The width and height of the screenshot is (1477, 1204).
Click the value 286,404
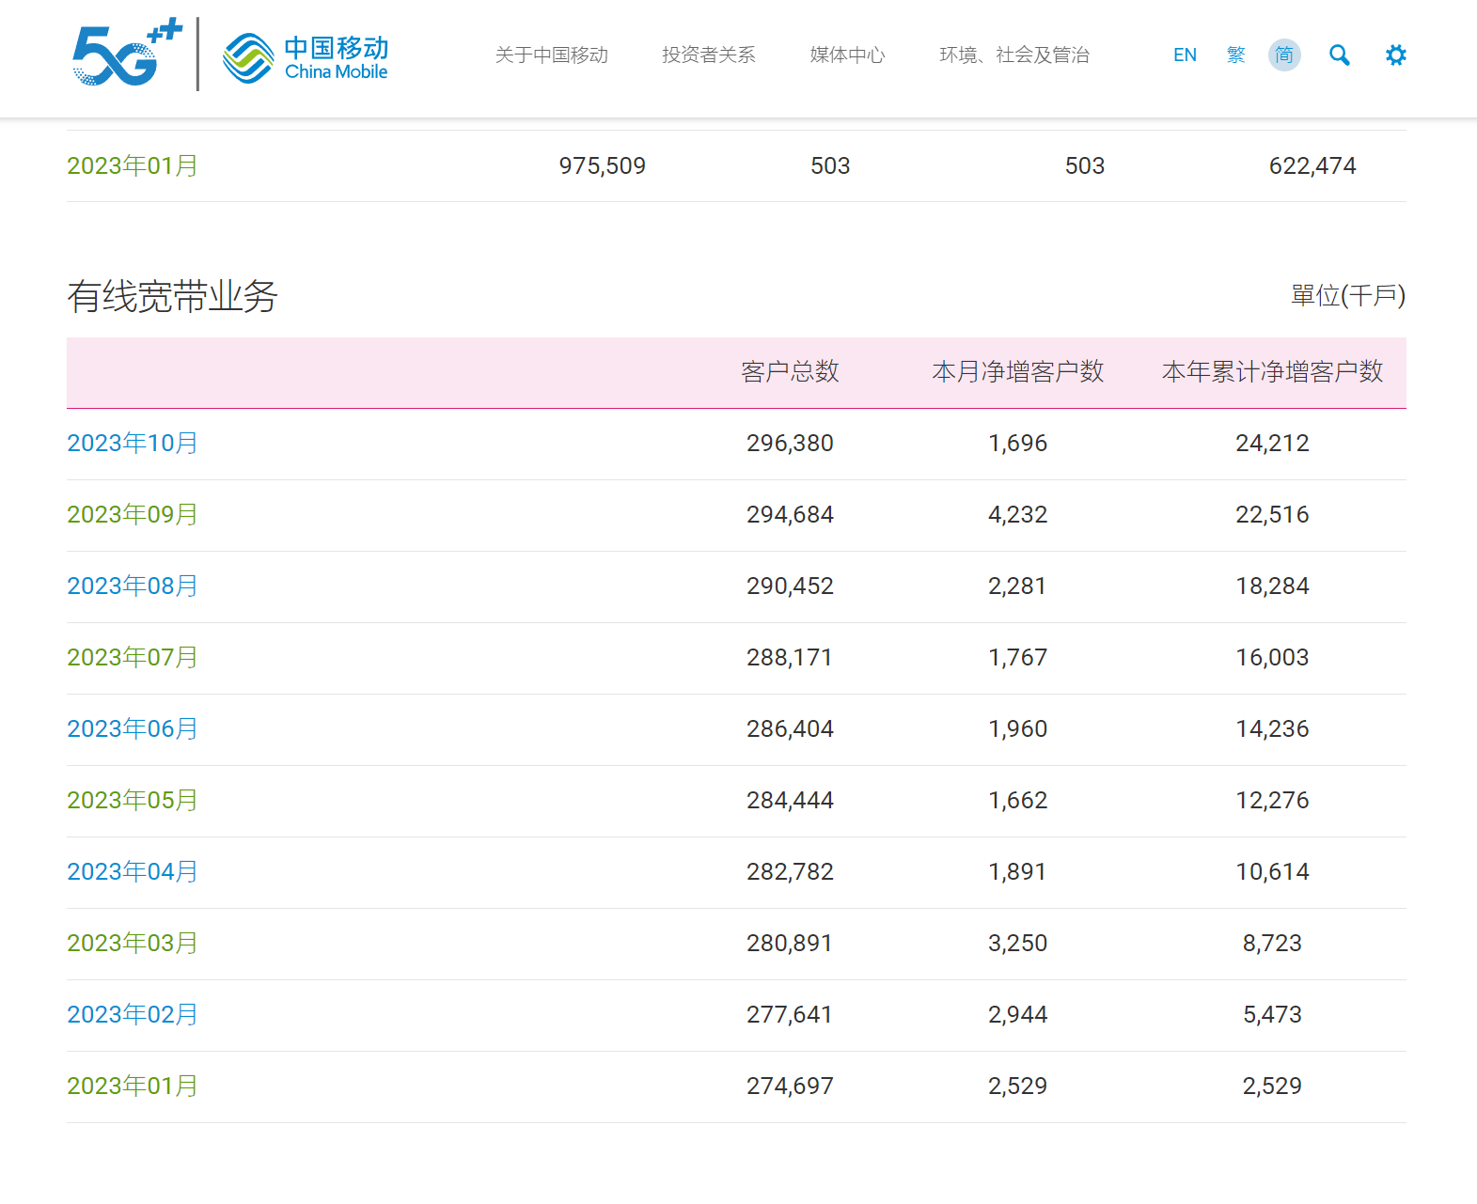(x=790, y=729)
